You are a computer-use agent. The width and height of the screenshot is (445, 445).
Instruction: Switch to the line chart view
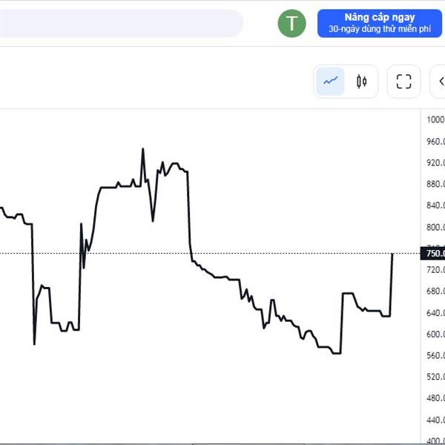pyautogui.click(x=330, y=82)
